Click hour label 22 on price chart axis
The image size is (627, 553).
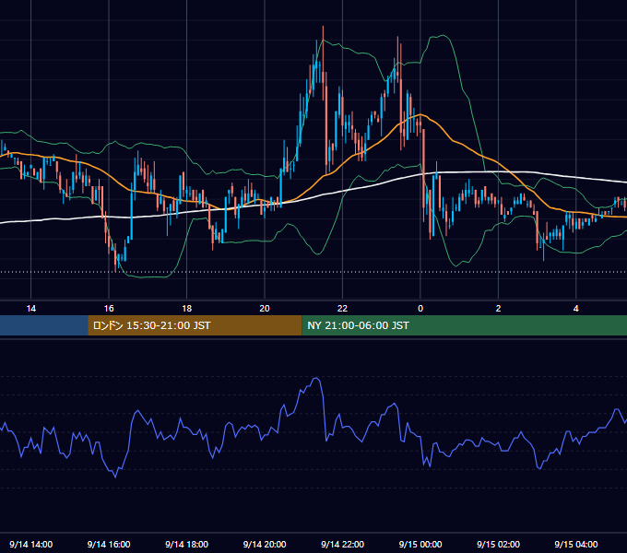(x=343, y=309)
